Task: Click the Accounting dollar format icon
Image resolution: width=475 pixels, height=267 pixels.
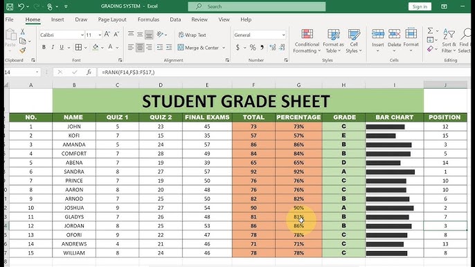Action: coord(238,47)
